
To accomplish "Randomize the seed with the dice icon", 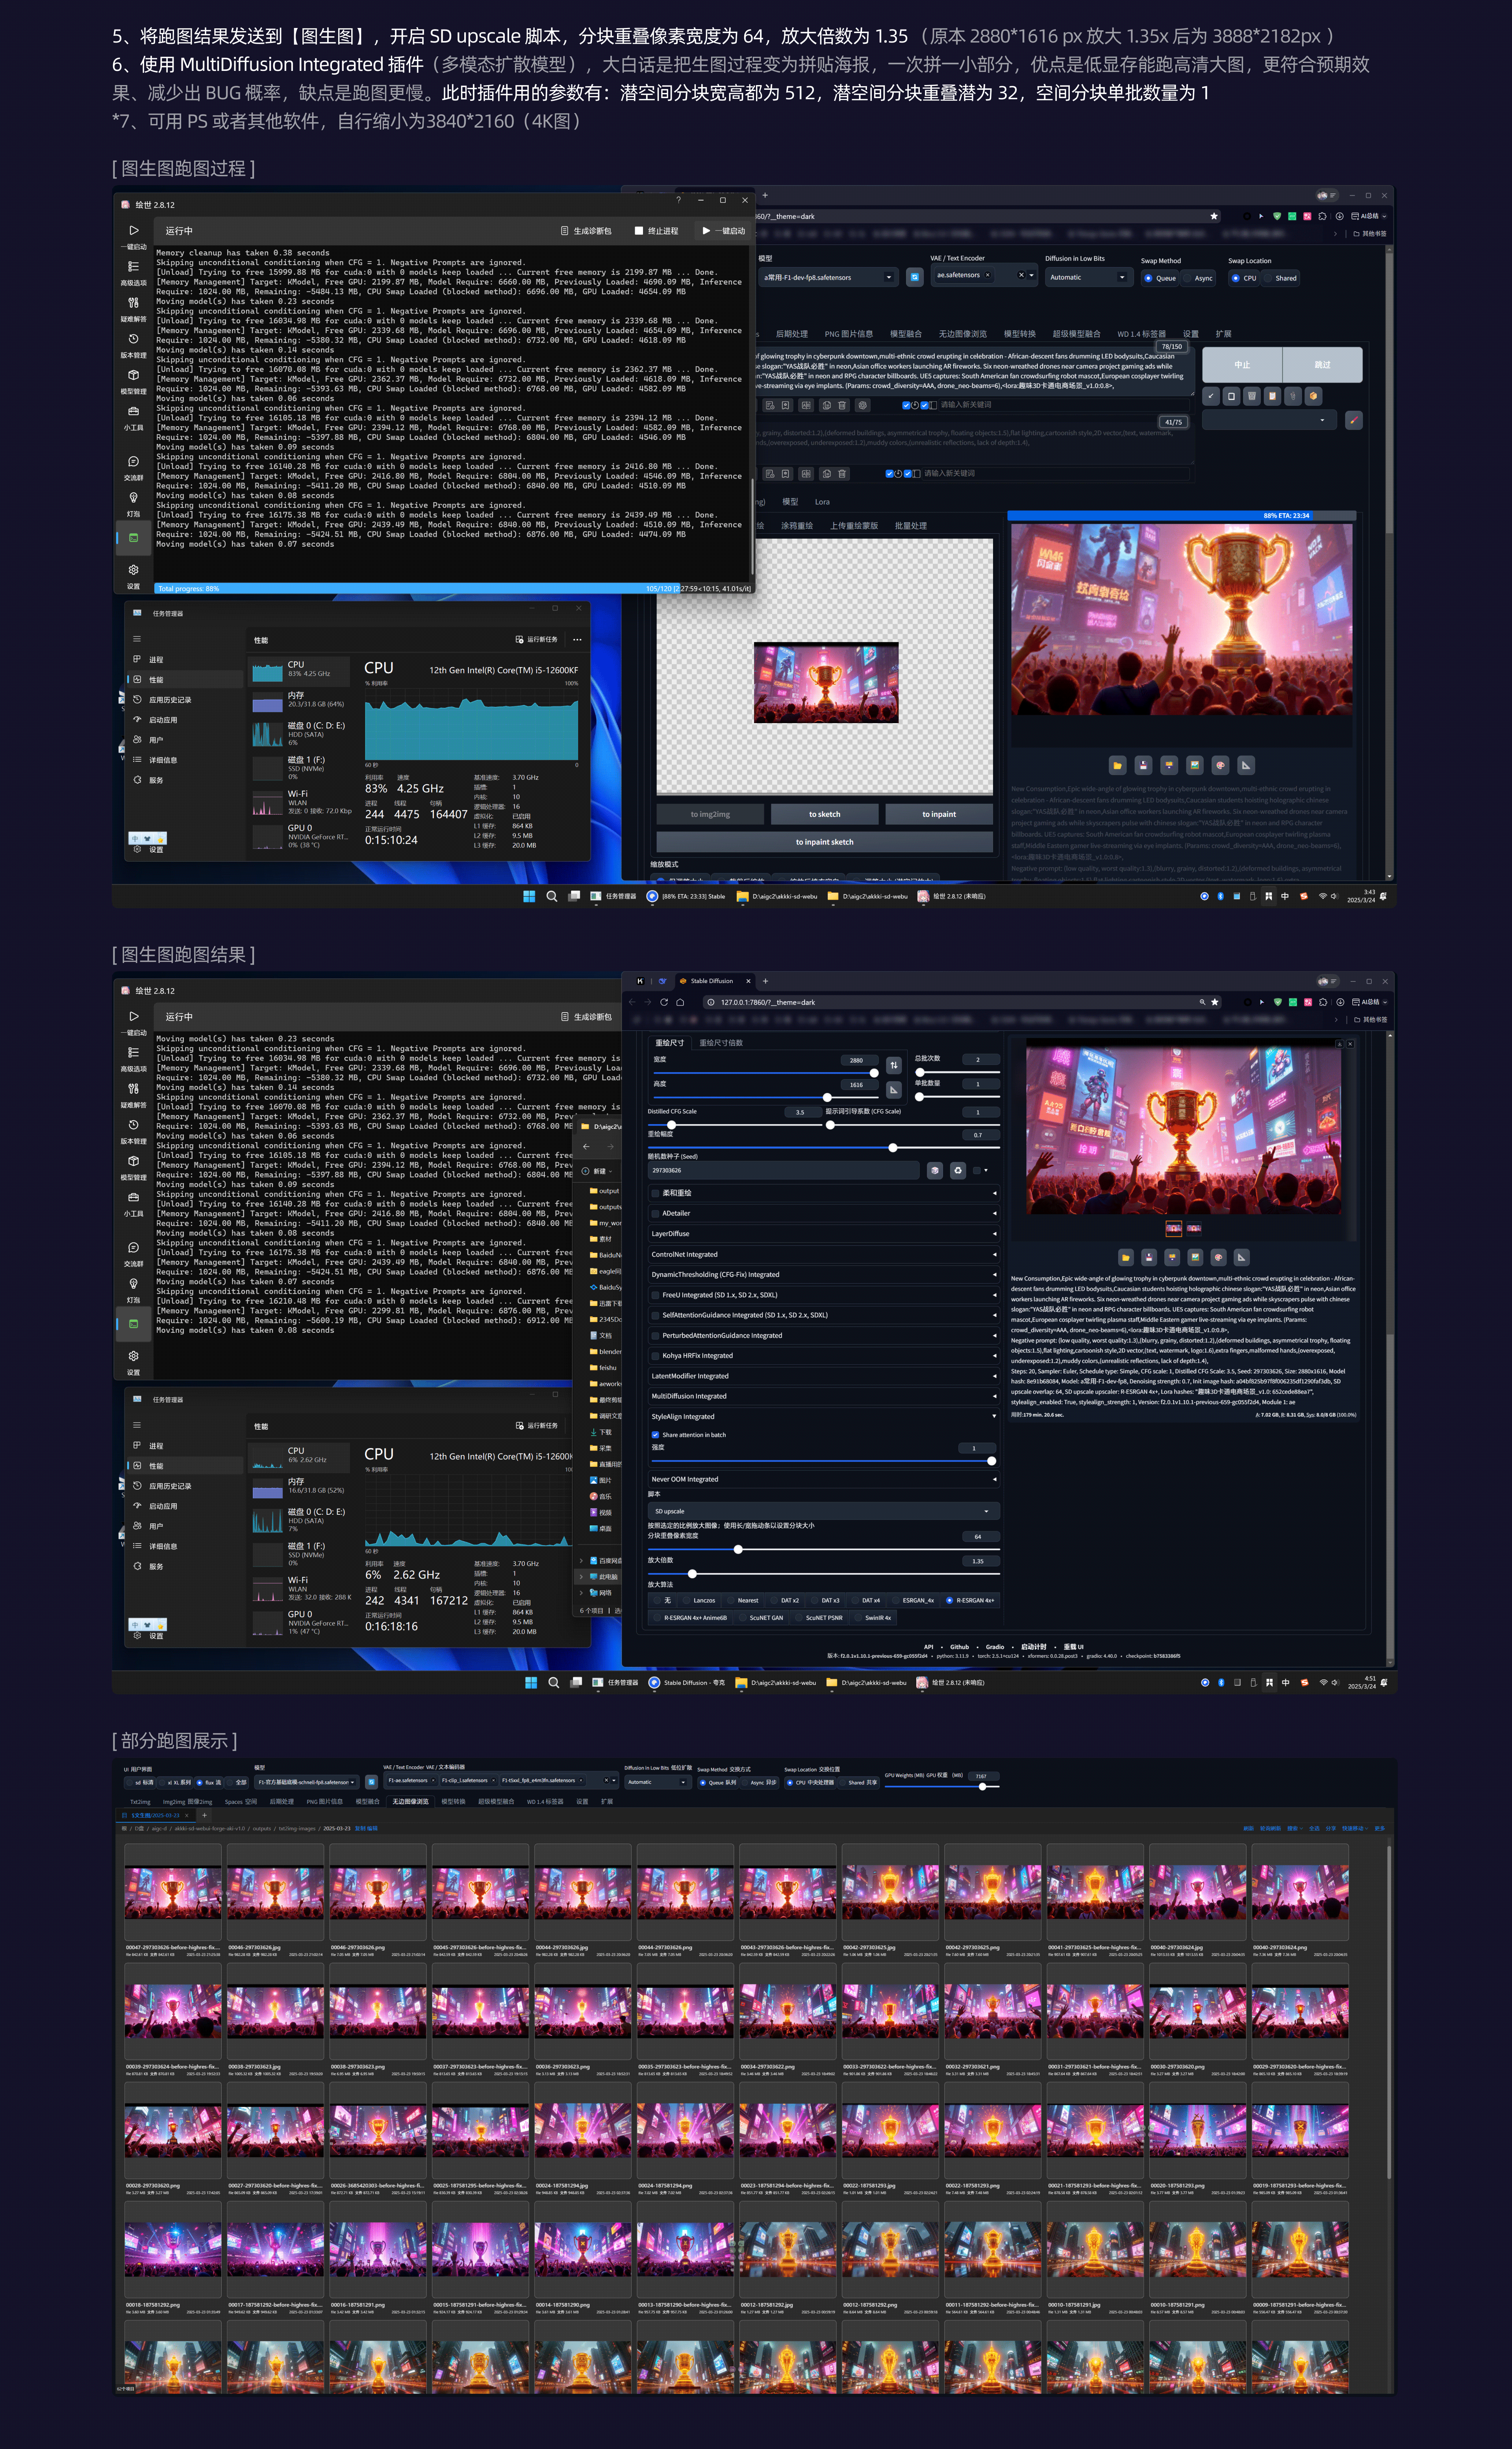I will click(x=935, y=1170).
